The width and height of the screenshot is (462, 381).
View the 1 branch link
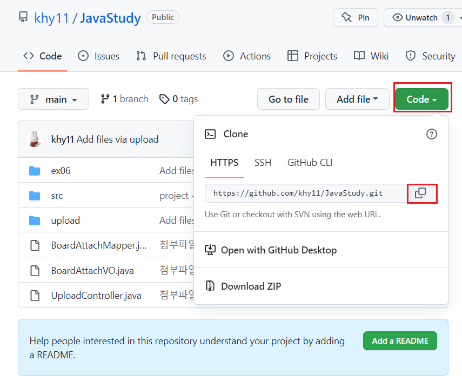(x=124, y=99)
